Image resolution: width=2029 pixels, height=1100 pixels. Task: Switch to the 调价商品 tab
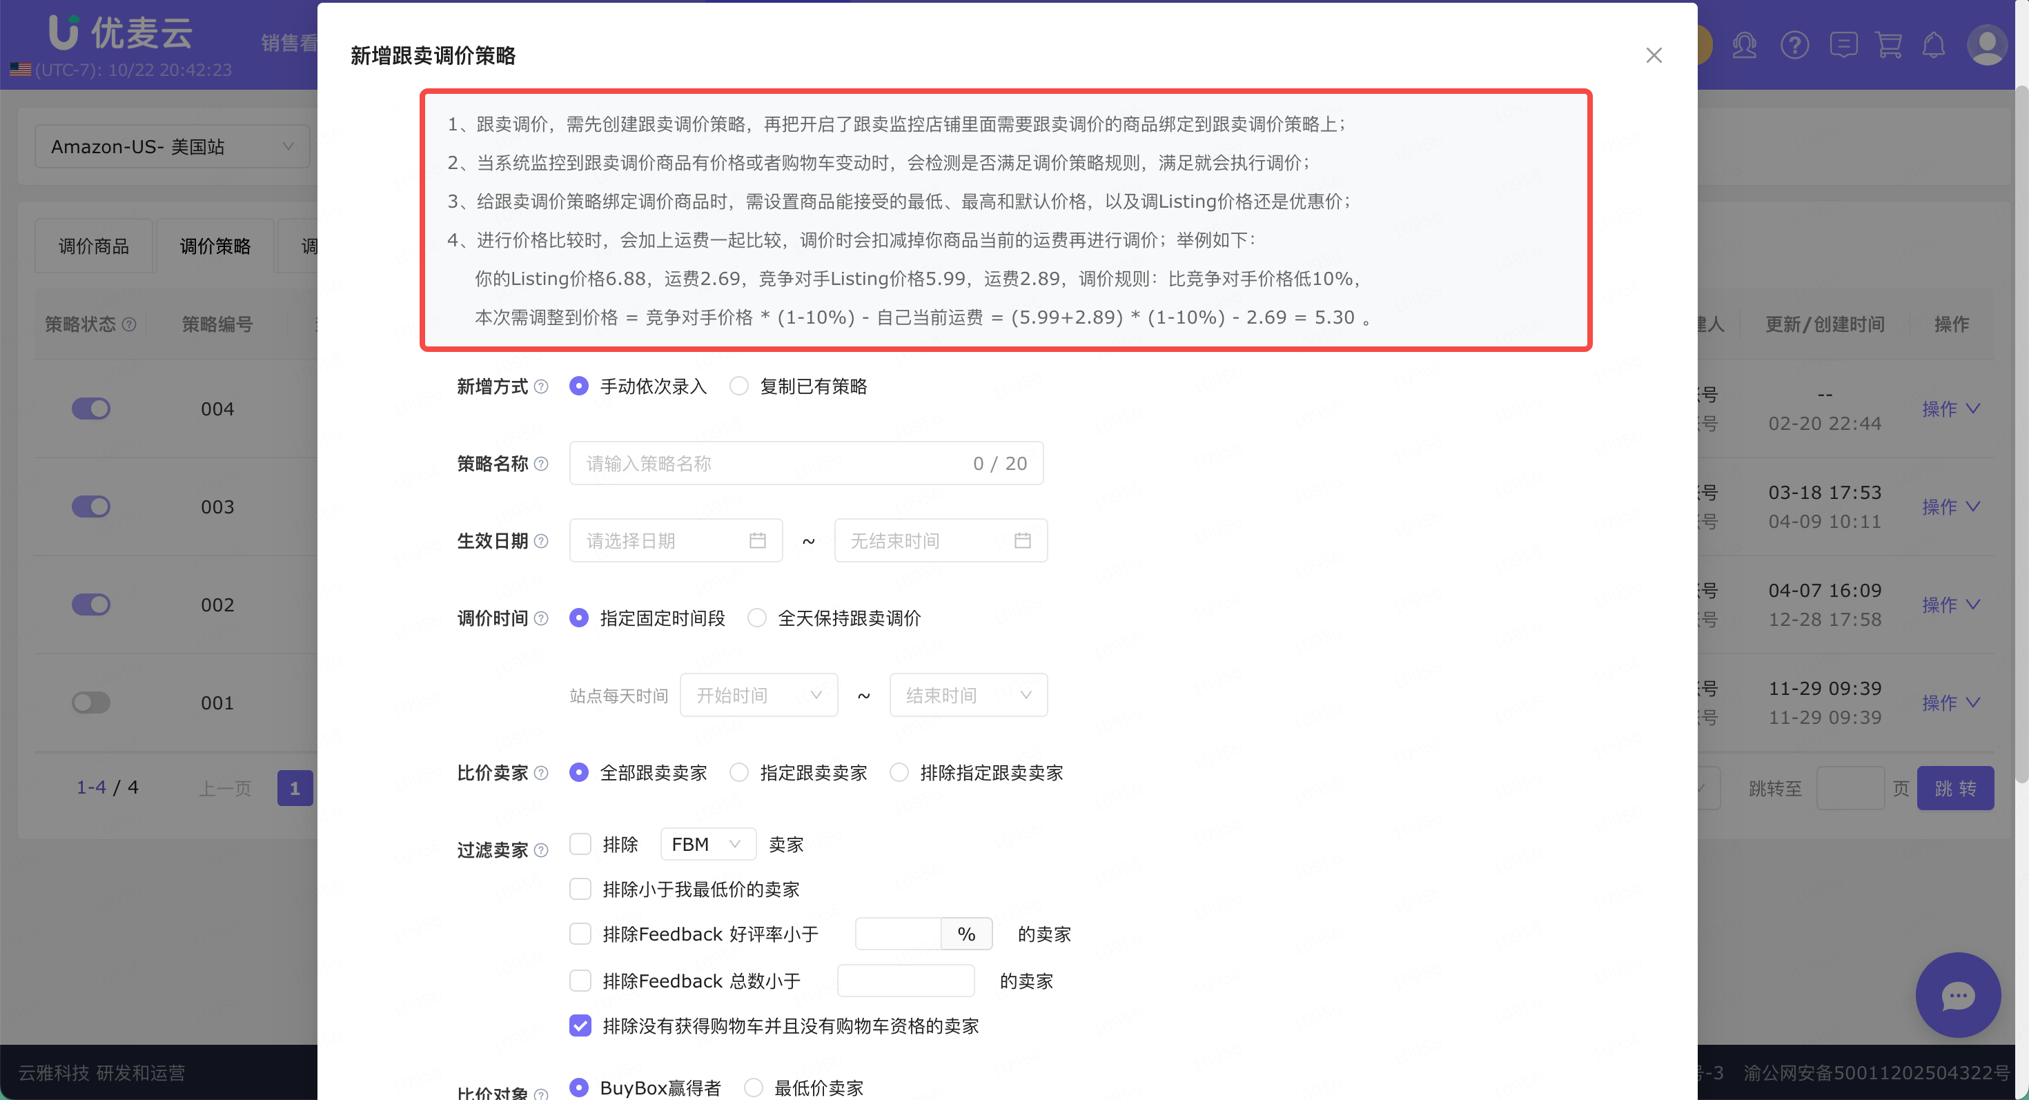coord(94,246)
